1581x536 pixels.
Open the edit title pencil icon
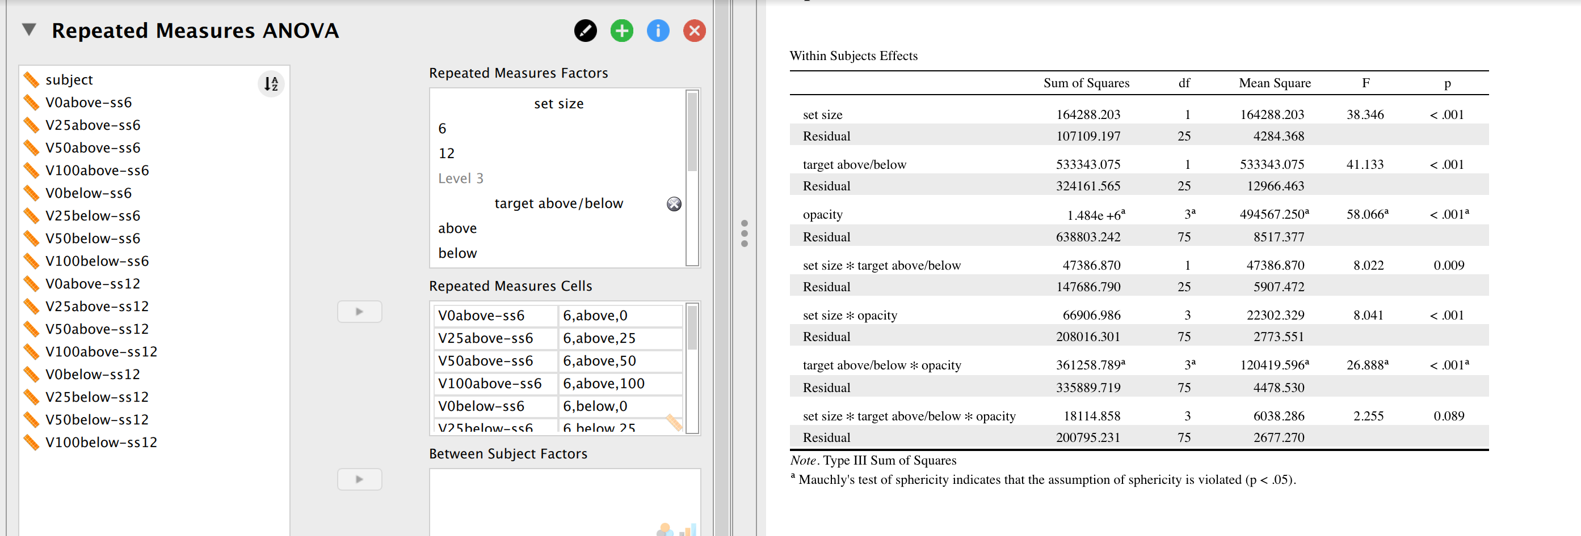pyautogui.click(x=586, y=31)
